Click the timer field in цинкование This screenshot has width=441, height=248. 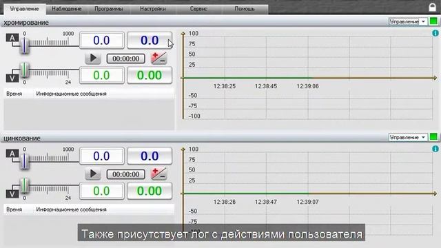125,174
